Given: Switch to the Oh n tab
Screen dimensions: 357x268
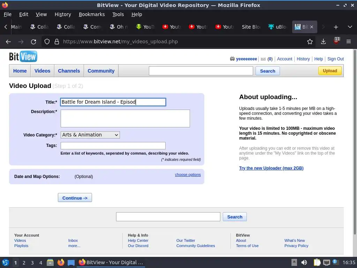Looking at the screenshot, I should click(x=119, y=27).
